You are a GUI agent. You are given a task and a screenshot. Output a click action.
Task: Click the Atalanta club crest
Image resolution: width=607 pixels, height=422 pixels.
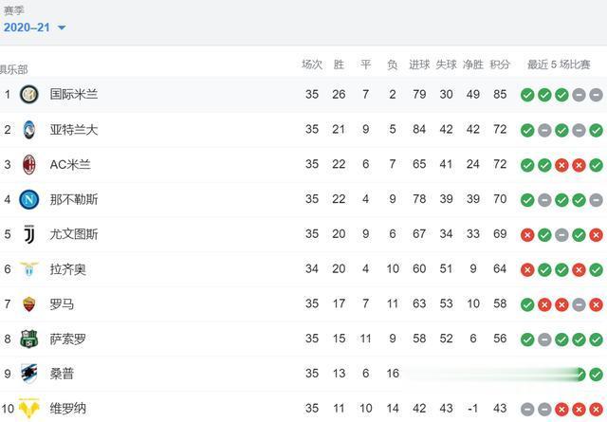(29, 130)
